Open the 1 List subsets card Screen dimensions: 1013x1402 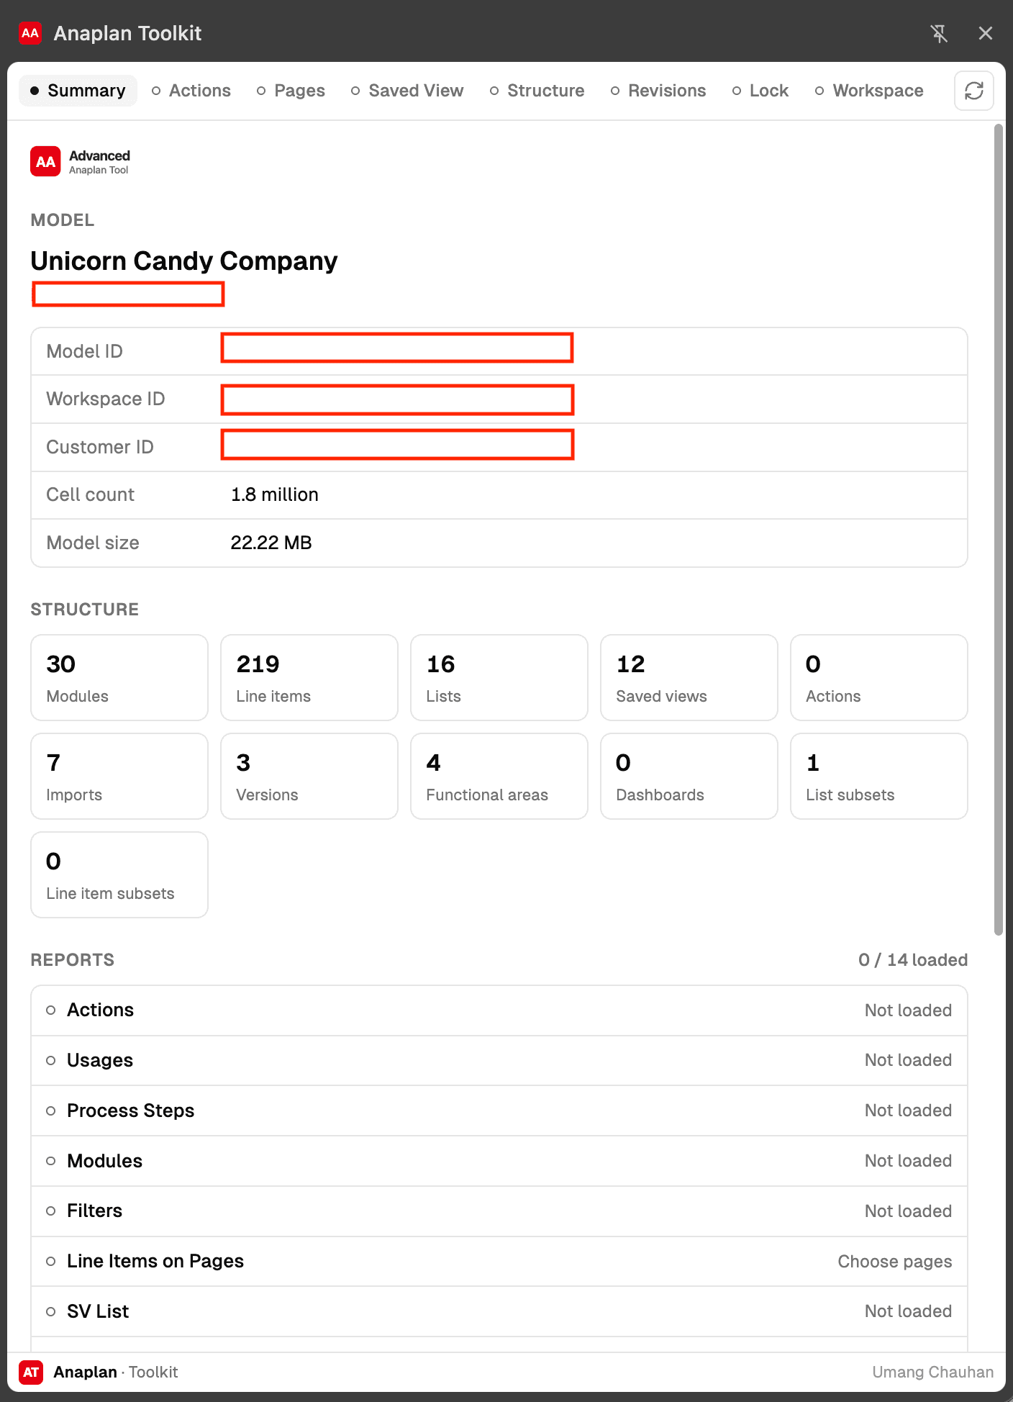coord(879,776)
